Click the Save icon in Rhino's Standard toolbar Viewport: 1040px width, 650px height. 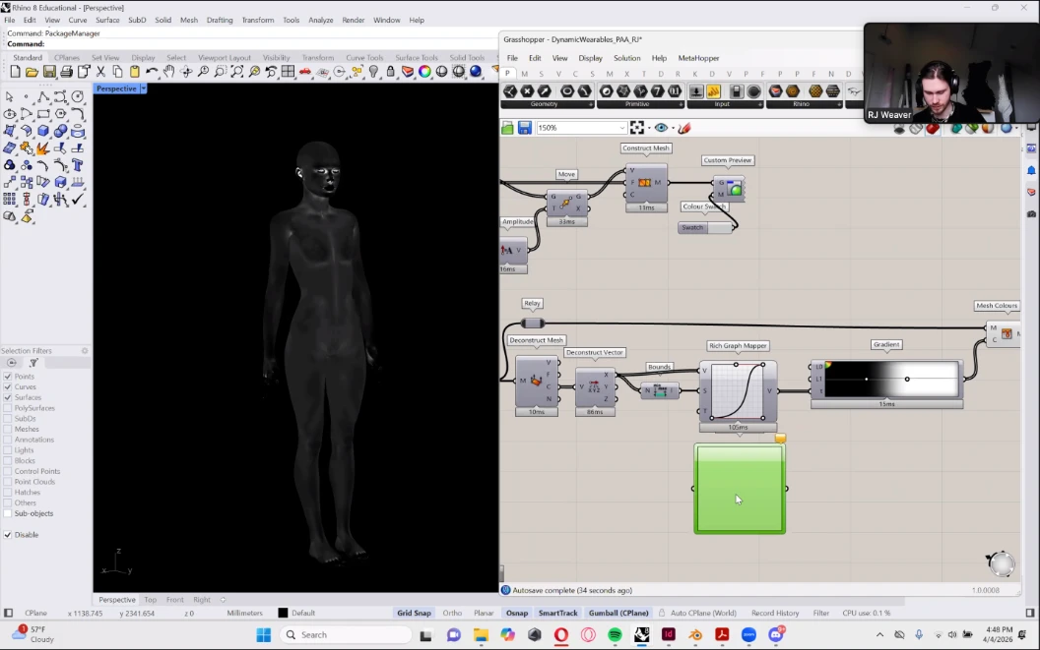coord(49,72)
